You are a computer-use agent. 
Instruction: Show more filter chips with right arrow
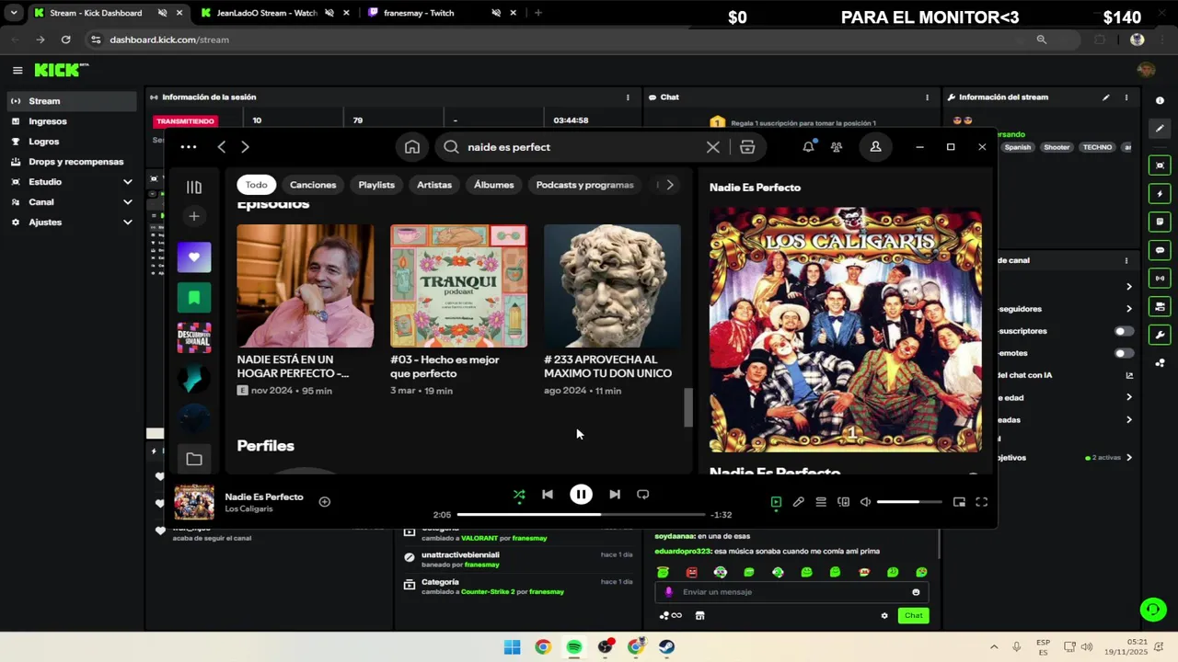[670, 185]
